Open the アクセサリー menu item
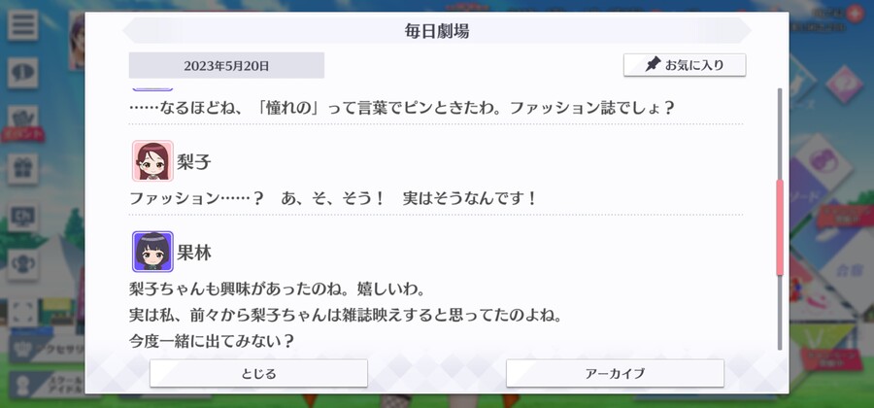Viewport: 874px width, 408px height. (48, 350)
